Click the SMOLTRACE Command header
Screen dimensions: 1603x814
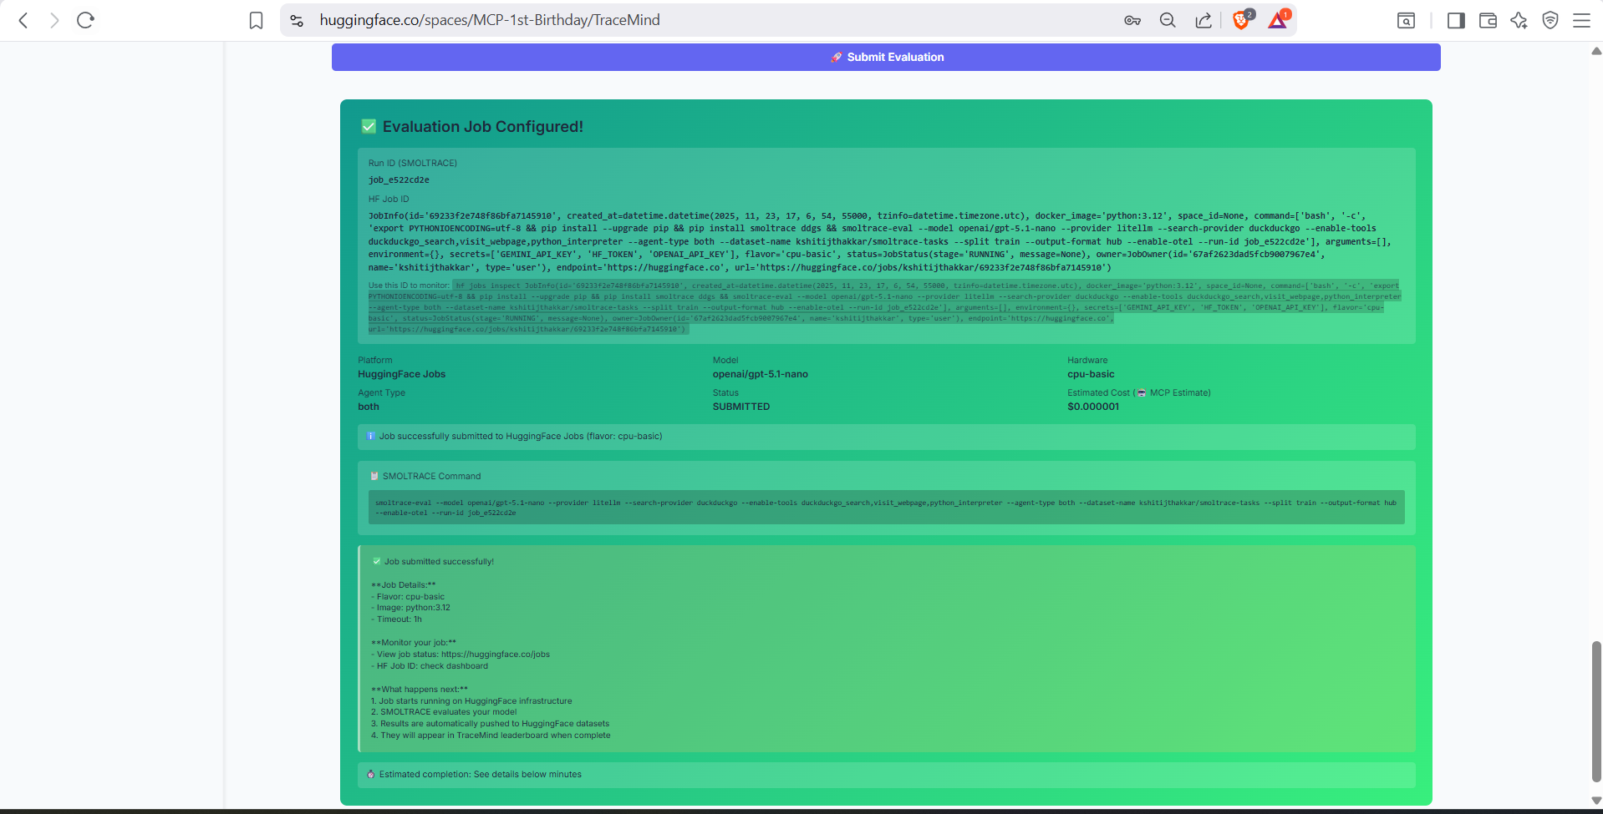(431, 476)
